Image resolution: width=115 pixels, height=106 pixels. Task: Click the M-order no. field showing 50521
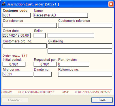[18, 74]
